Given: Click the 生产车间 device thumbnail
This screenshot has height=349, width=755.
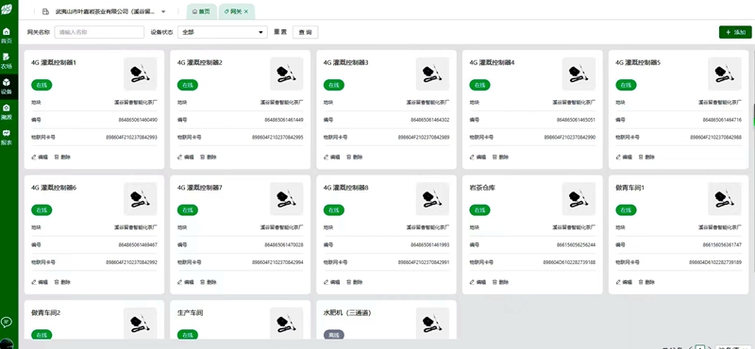Looking at the screenshot, I should [287, 324].
